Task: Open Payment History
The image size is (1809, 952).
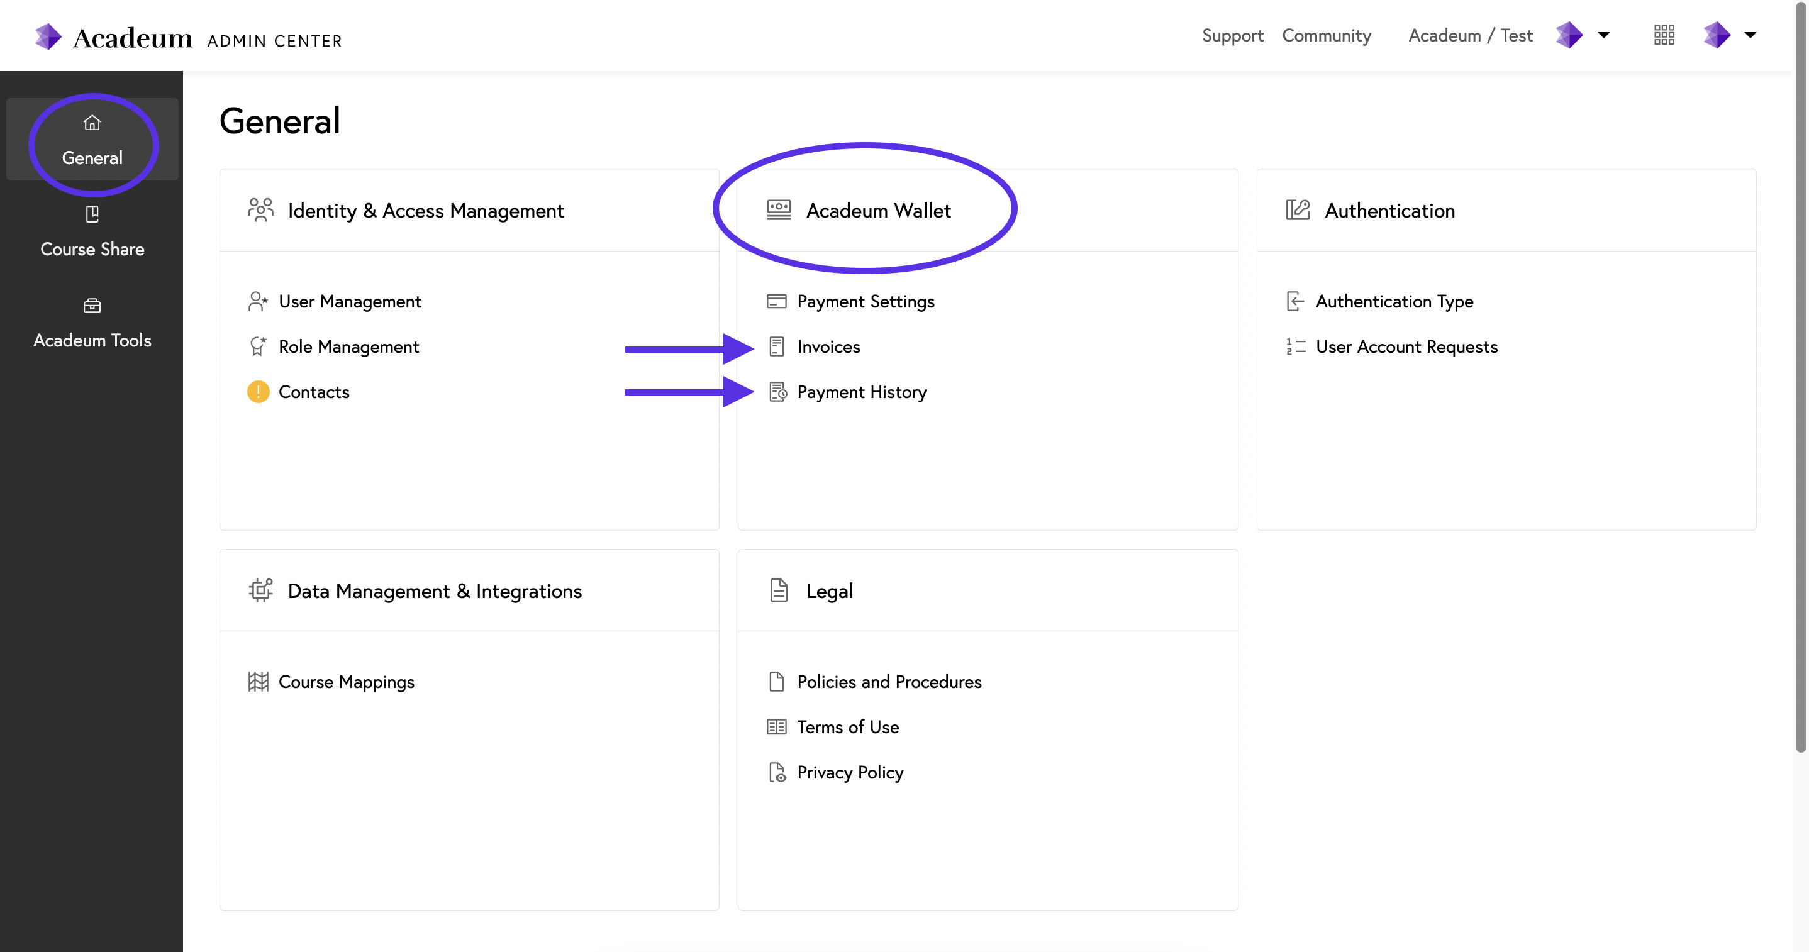Action: [x=862, y=392]
